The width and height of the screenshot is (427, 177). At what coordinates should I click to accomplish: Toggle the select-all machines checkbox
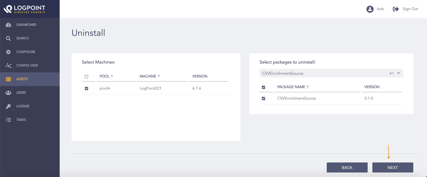pos(87,77)
